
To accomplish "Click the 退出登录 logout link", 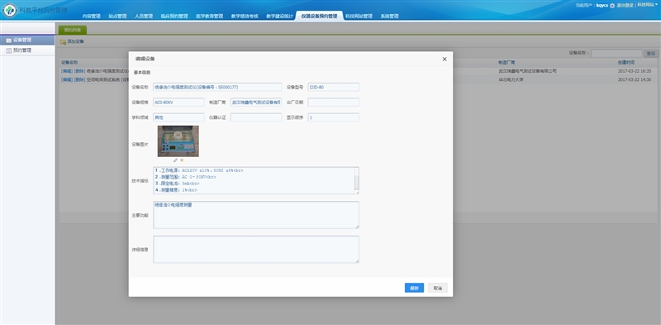I will (x=625, y=6).
